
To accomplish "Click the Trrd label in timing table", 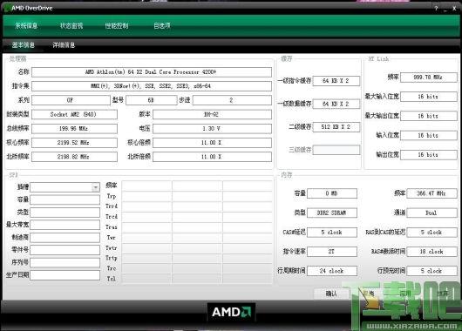I will [x=112, y=206].
